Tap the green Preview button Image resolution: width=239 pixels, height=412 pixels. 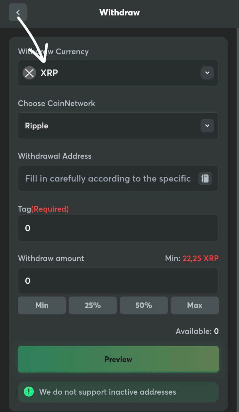pos(118,359)
